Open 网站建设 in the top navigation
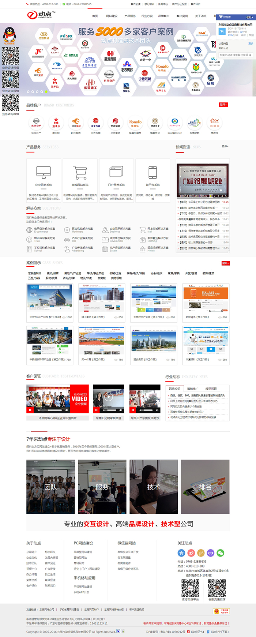This screenshot has width=256, height=637. pos(112,16)
